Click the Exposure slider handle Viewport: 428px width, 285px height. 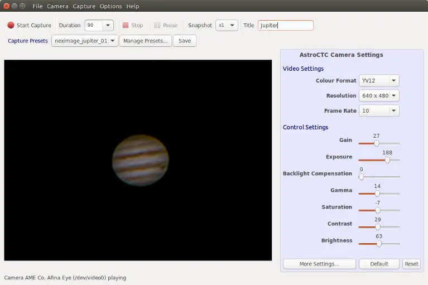click(387, 160)
